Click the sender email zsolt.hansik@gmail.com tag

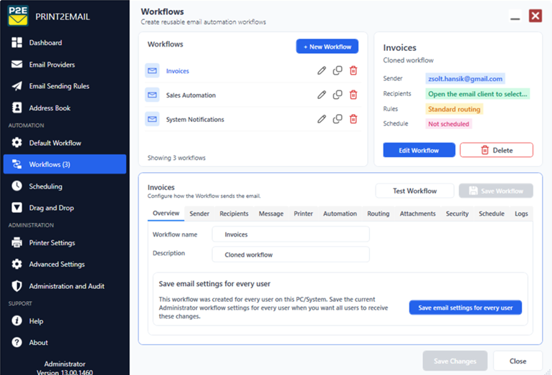tap(465, 79)
